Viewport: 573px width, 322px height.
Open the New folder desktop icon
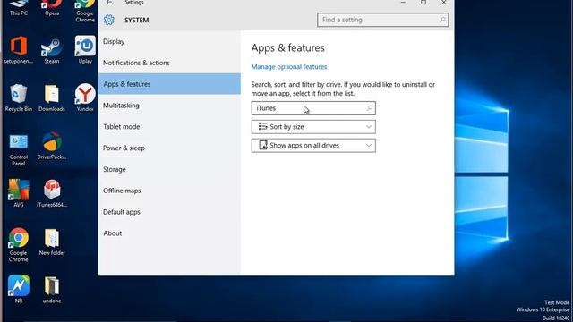tap(52, 241)
